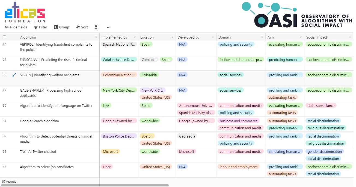The image size is (356, 187).
Task: Expand the SISBEN record with arrow icon
Action: (14, 75)
